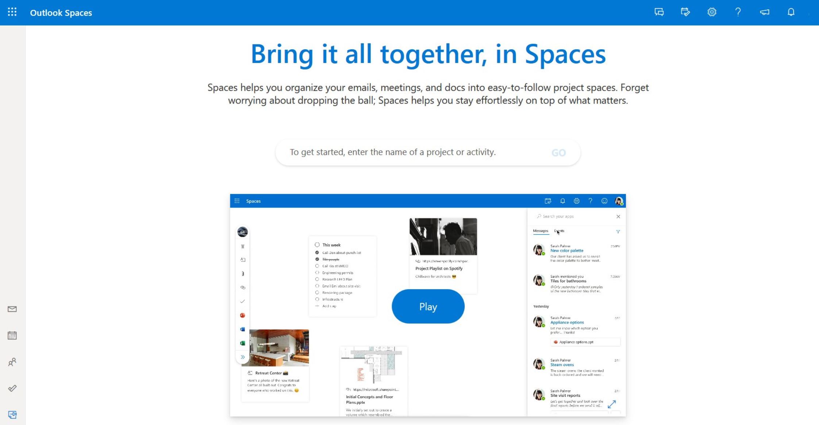Click the Events tab in the preview
This screenshot has height=425, width=819.
coord(559,231)
